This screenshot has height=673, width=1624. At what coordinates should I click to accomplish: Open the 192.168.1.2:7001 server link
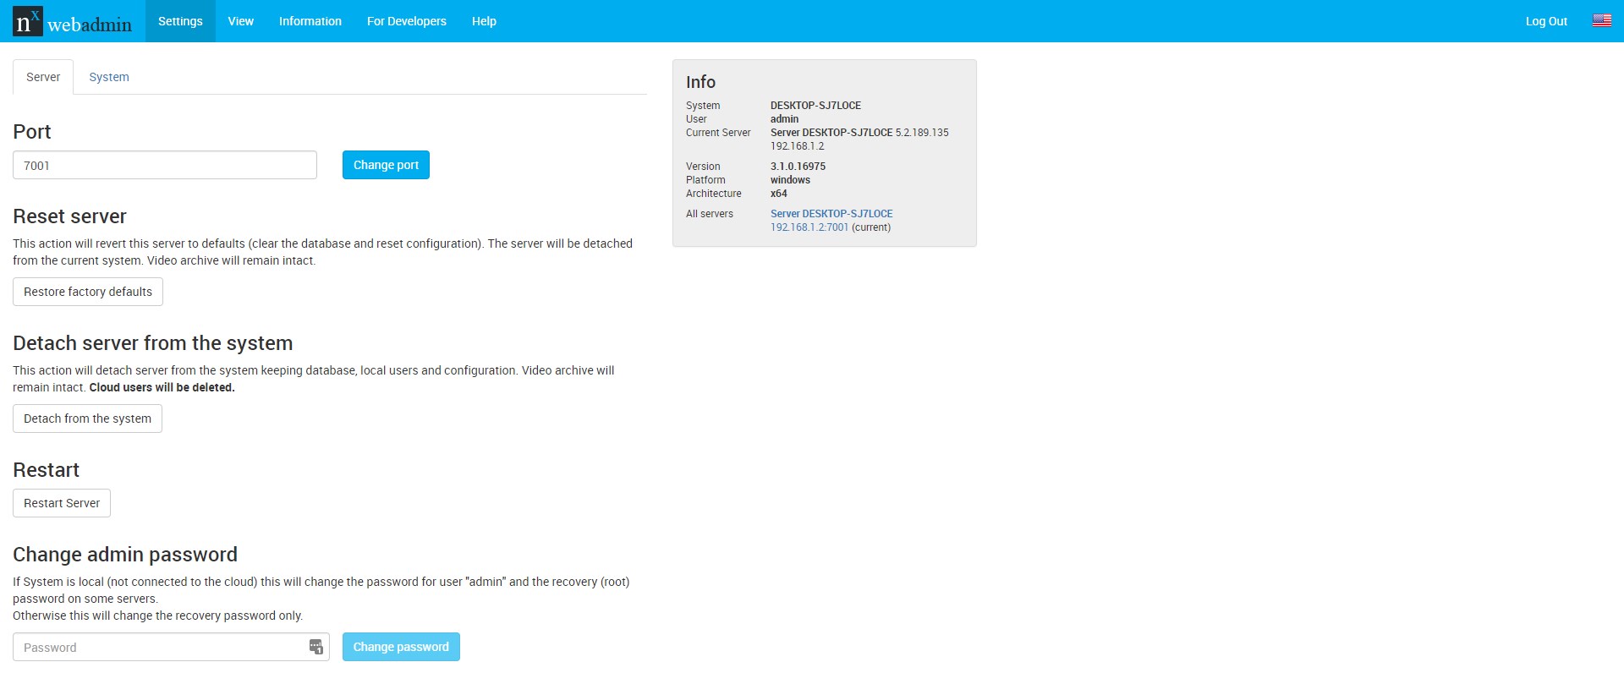click(x=809, y=227)
